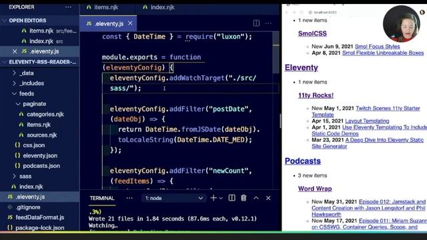Open podcasts.json file
This screenshot has width=427, height=240.
tap(37, 166)
